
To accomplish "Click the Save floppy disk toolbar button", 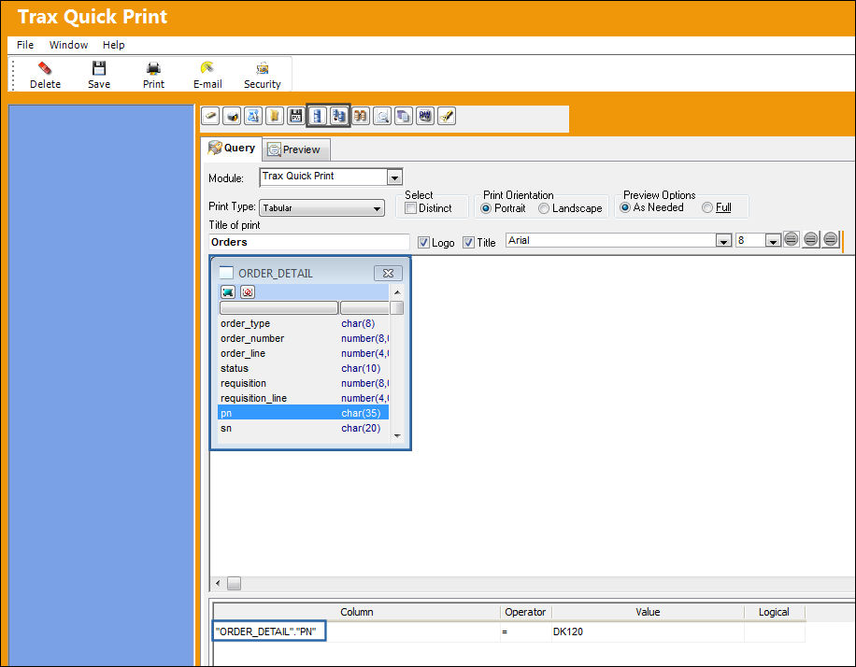I will [99, 75].
